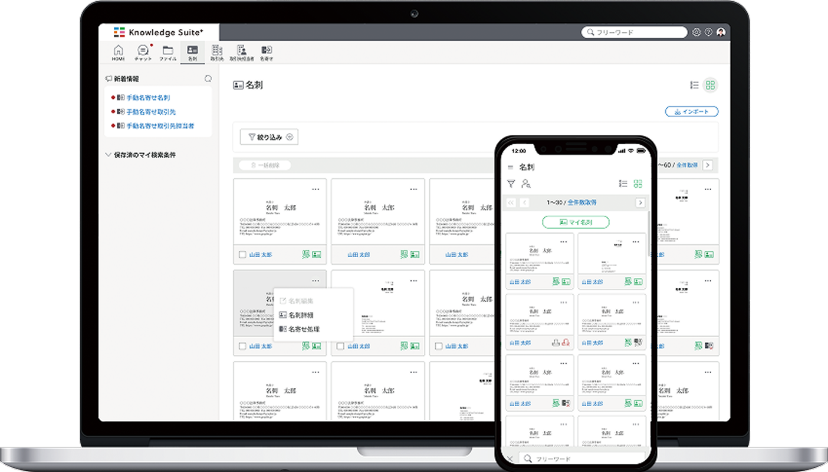Click the HOME navigation icon
828x472 pixels.
pos(118,53)
